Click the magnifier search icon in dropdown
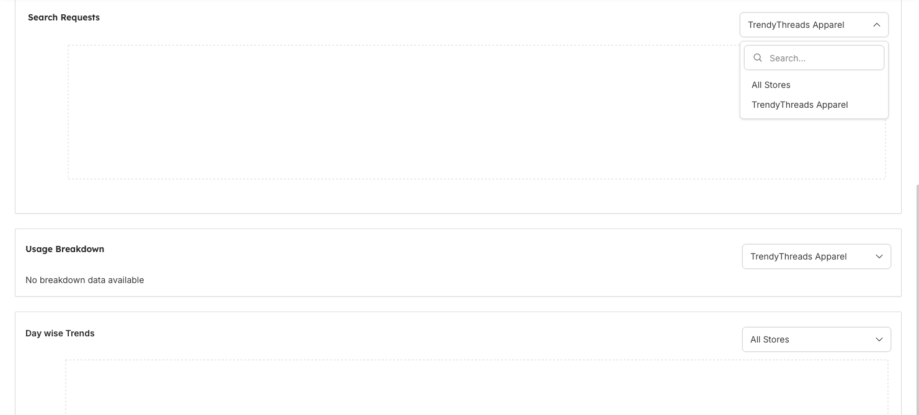Screen dimensions: 919x415 click(x=758, y=58)
